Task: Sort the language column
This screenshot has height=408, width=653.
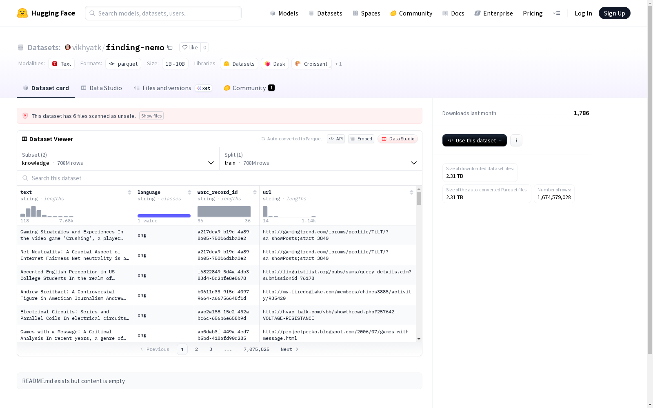Action: click(189, 192)
